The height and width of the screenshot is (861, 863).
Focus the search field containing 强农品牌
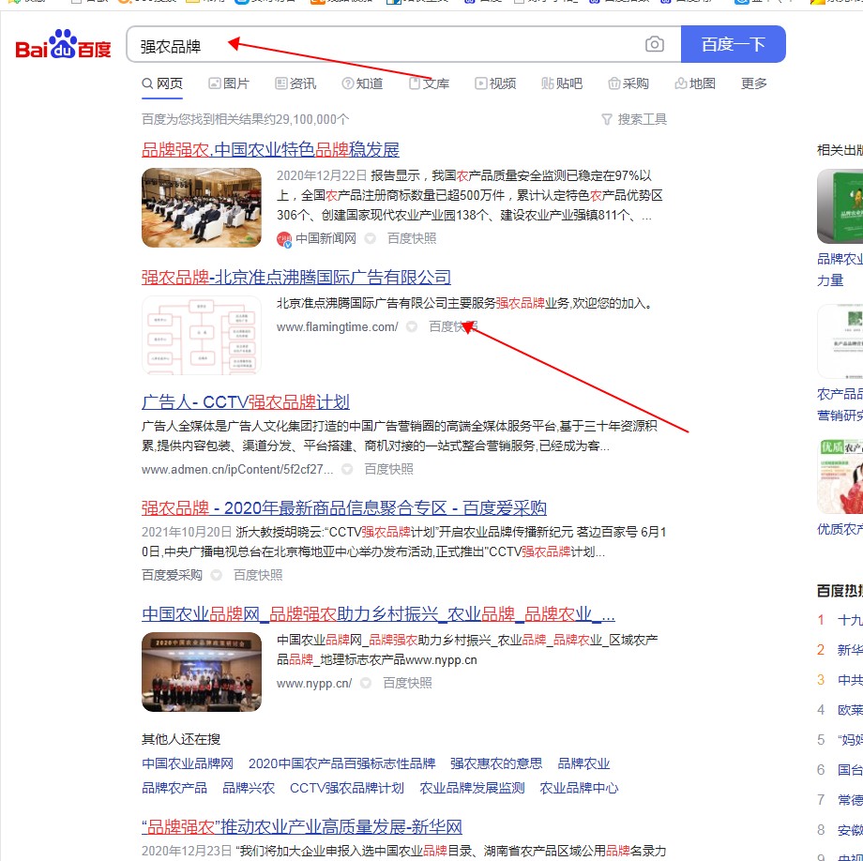[x=386, y=45]
